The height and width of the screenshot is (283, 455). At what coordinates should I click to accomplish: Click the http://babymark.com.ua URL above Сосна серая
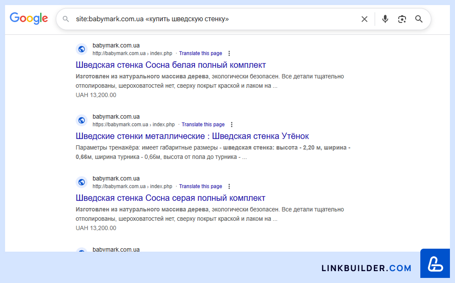(x=132, y=186)
